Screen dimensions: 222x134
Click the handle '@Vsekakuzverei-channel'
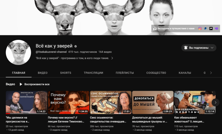(x=51, y=52)
